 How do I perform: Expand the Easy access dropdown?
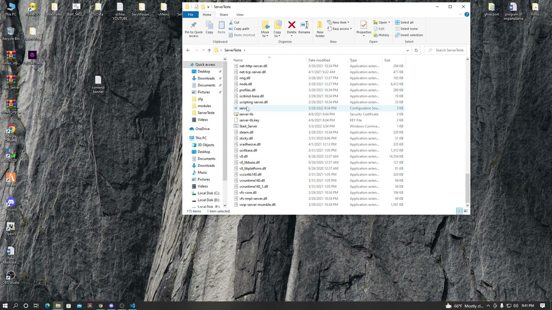coord(339,29)
